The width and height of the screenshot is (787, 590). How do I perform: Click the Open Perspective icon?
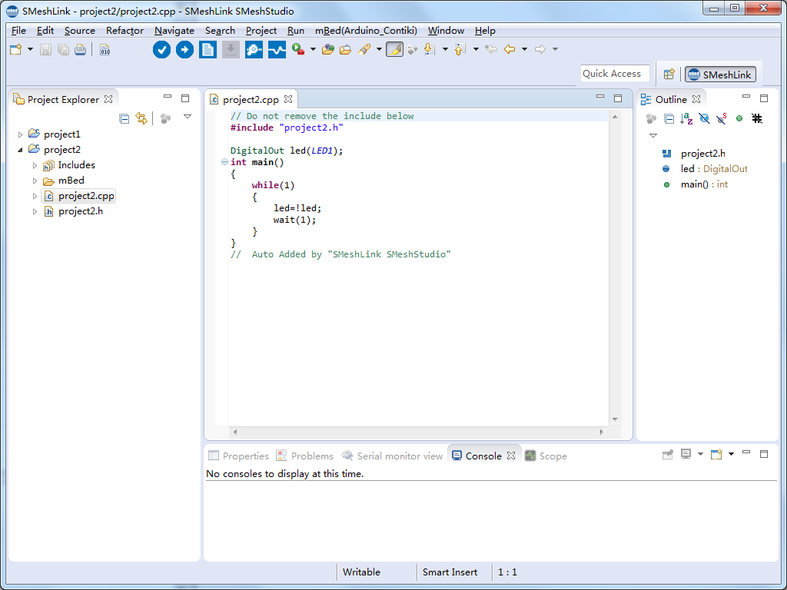click(669, 75)
